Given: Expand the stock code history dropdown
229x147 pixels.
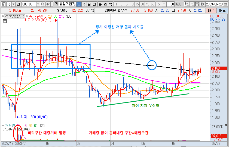Looking at the screenshot, I should point(38,4).
